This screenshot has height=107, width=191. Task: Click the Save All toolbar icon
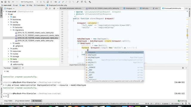click(x=5, y=2)
